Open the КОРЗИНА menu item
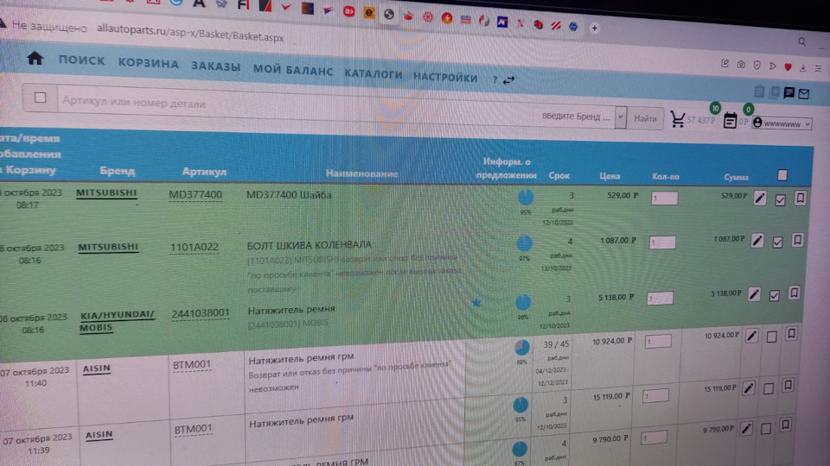This screenshot has width=830, height=466. pos(148,63)
